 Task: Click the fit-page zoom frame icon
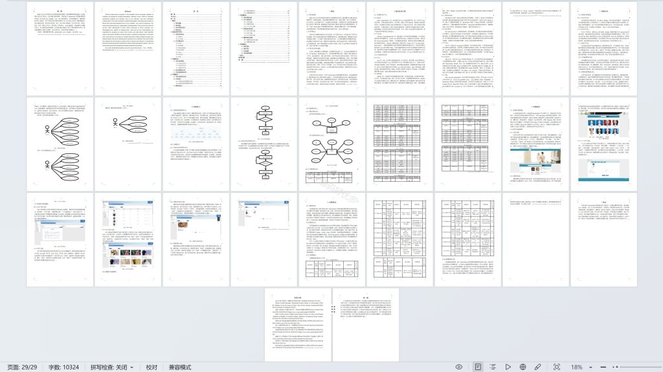click(x=557, y=367)
